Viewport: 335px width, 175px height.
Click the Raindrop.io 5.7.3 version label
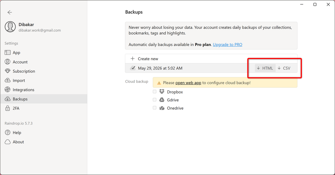(18, 123)
